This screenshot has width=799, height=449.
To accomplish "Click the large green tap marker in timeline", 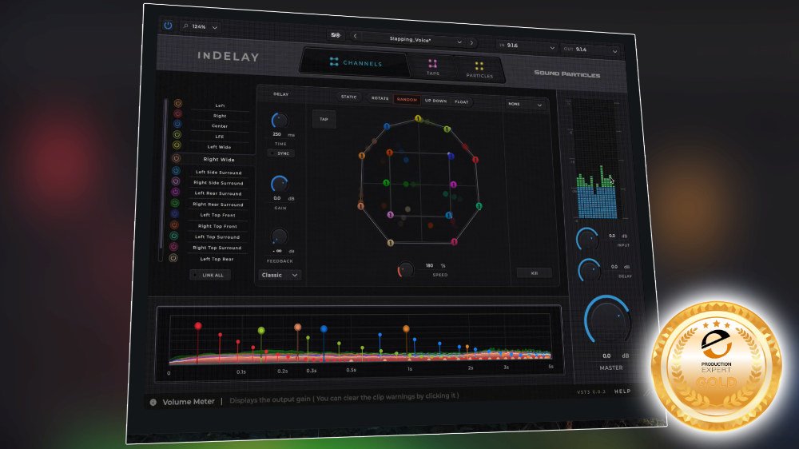I will pos(261,330).
